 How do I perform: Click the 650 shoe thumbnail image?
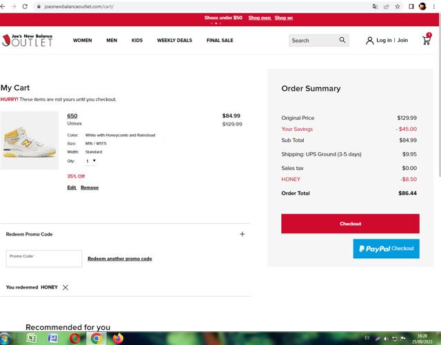30,140
